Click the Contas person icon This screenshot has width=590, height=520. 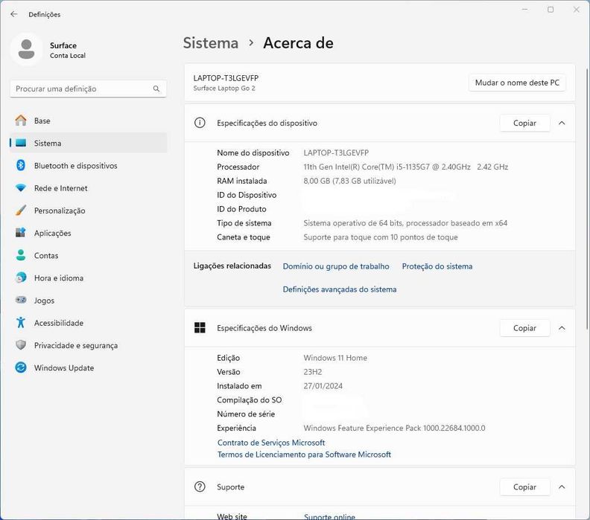point(21,255)
